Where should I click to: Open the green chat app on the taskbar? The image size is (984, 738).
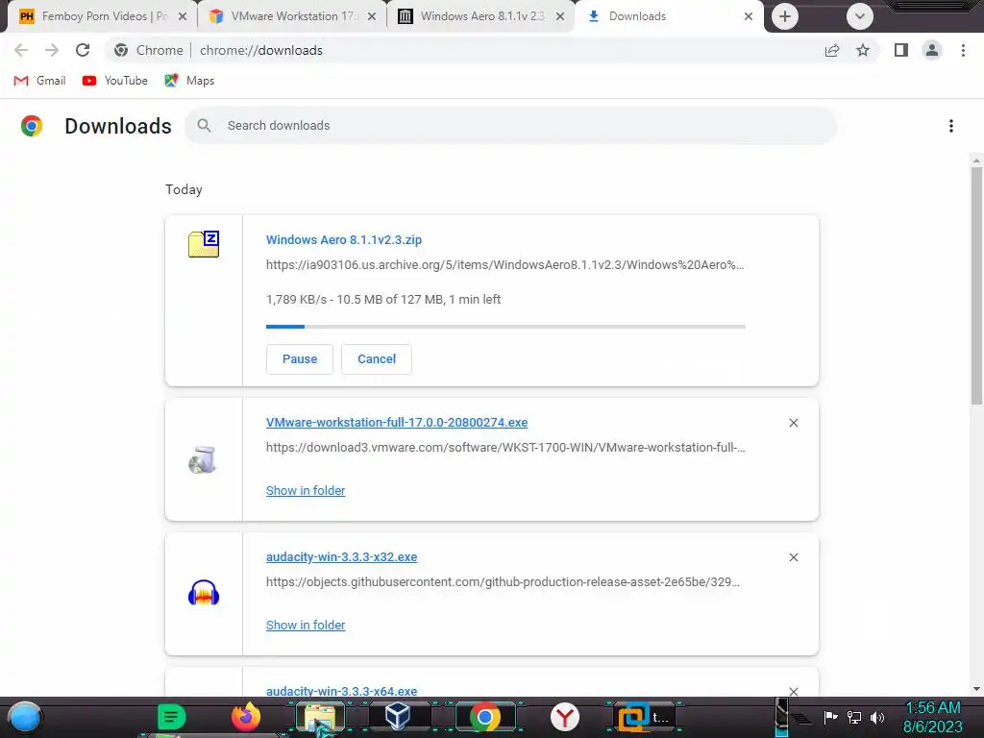click(171, 717)
